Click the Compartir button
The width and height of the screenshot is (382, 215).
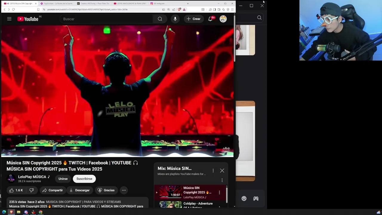pos(53,190)
